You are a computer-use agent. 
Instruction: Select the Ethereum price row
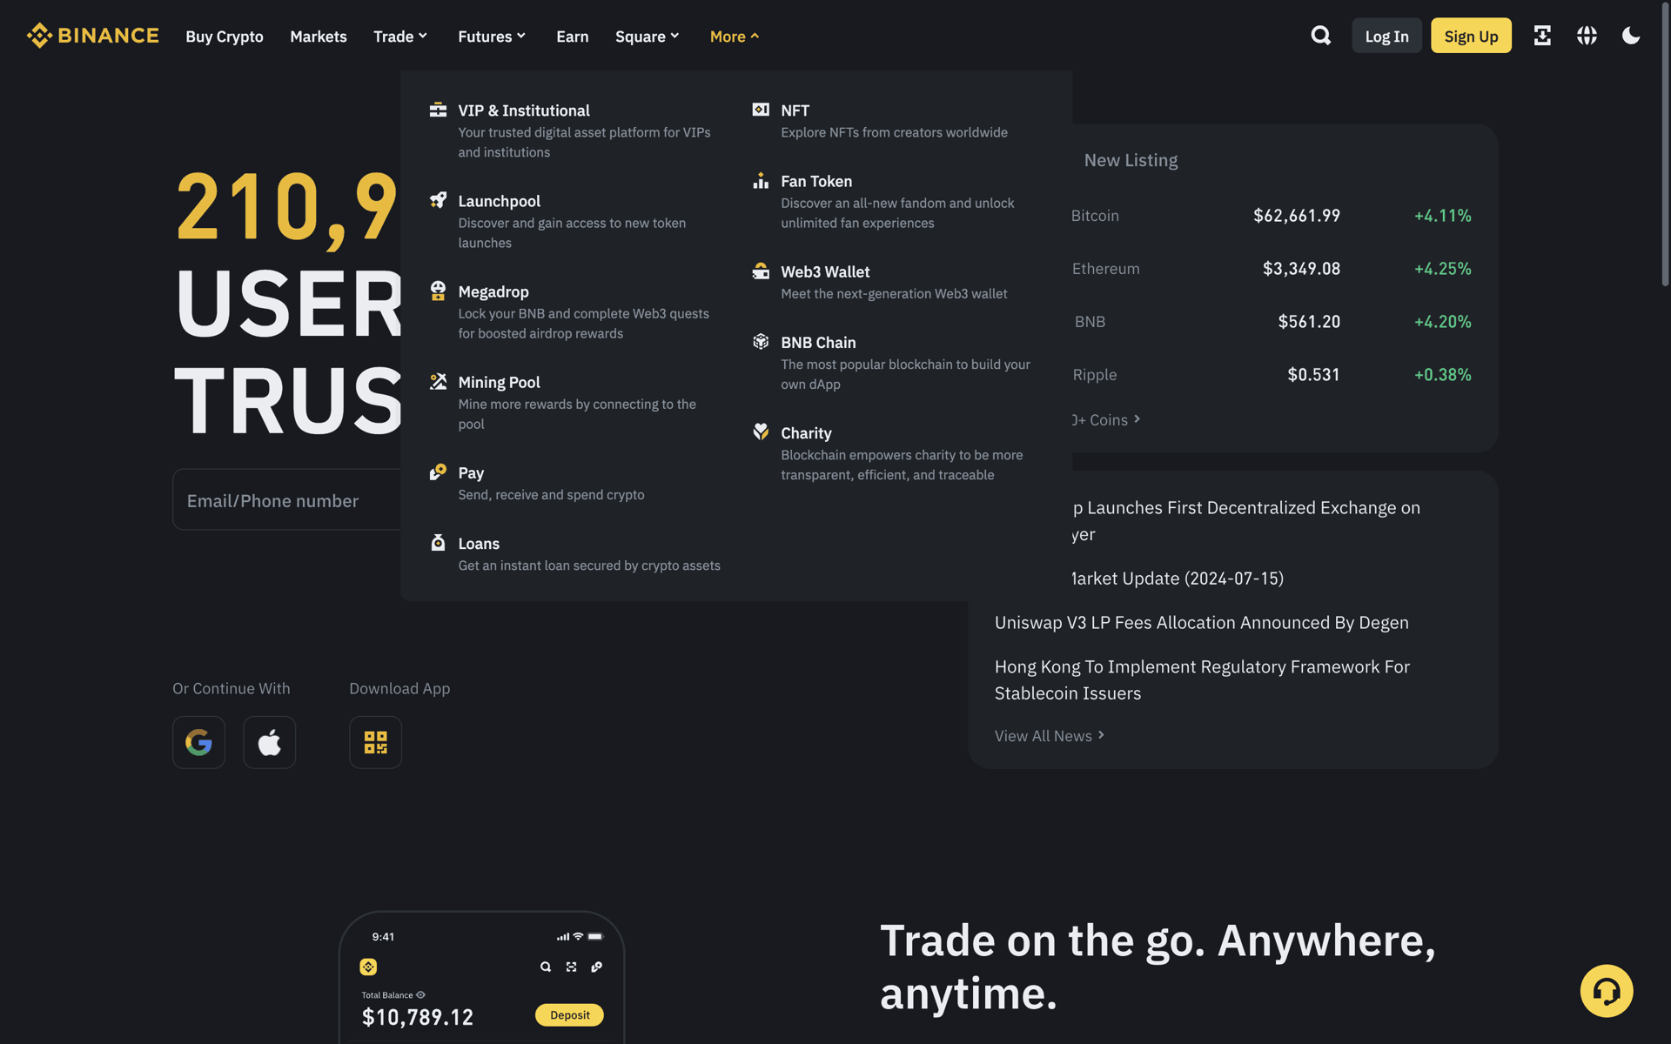click(1271, 268)
